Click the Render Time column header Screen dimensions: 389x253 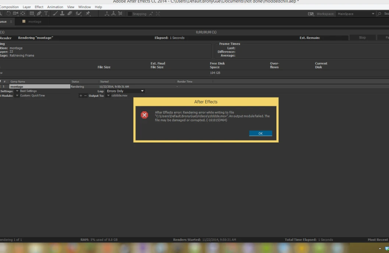[x=185, y=82]
